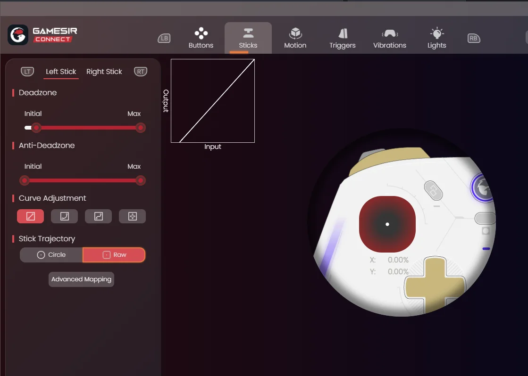Click the input-output curve graph
Viewport: 528px width, 376px height.
pos(213,101)
